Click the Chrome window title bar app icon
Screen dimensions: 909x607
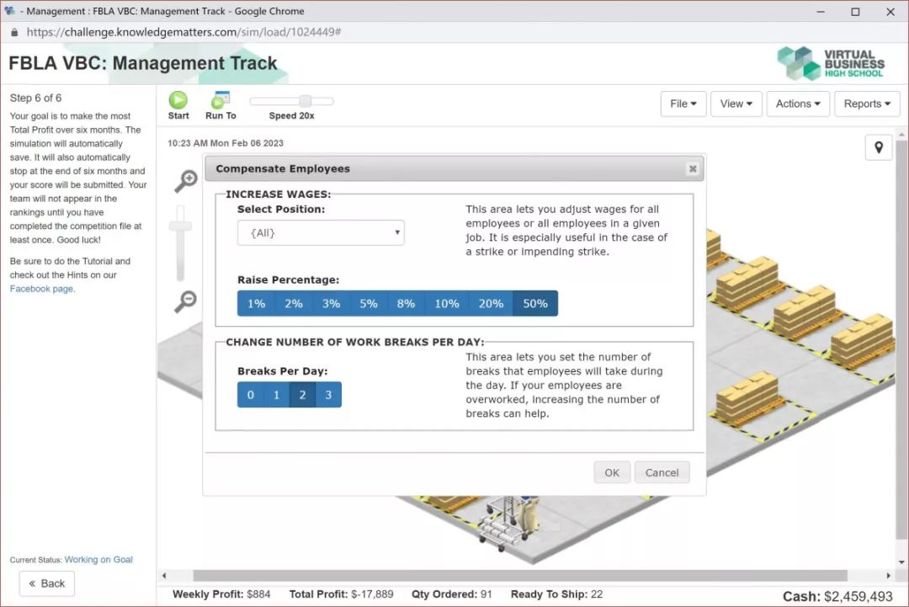click(10, 11)
